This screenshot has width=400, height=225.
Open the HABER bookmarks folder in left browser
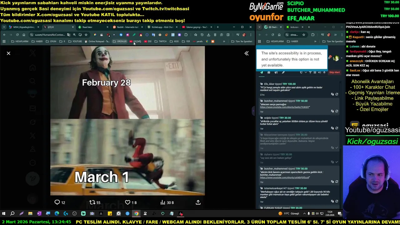pos(37,41)
